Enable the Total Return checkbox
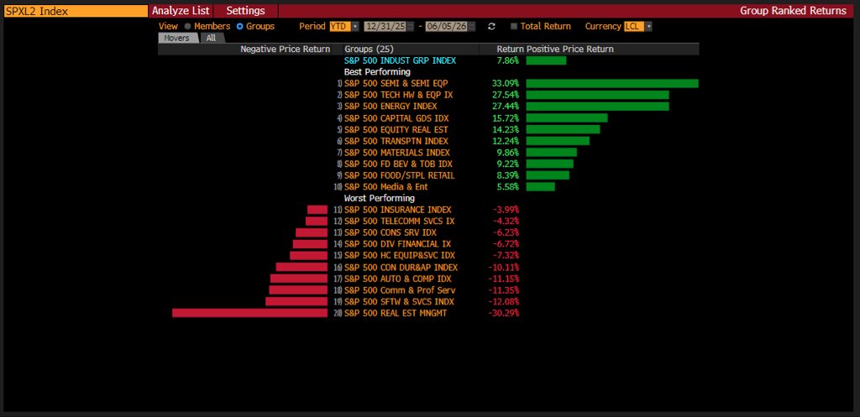860x417 pixels. tap(514, 26)
